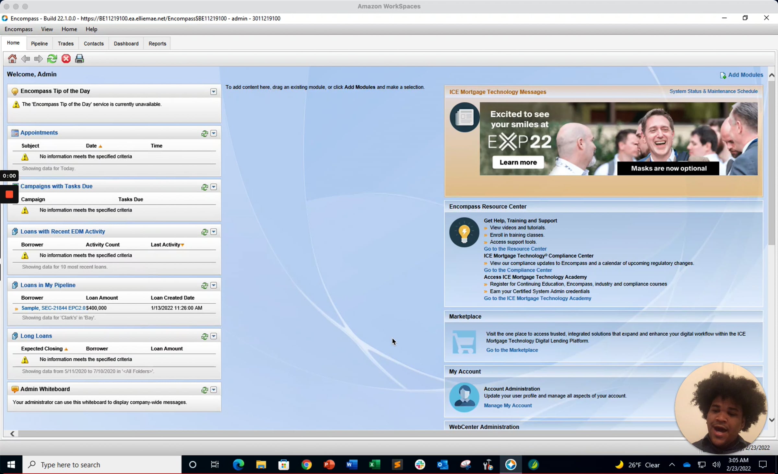Open the Admin Whiteboard options dropdown
This screenshot has height=474, width=778.
(x=214, y=389)
